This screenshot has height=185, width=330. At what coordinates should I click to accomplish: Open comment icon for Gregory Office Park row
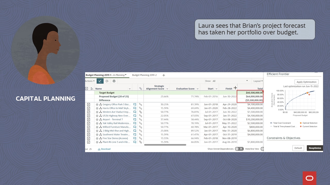pos(135,105)
